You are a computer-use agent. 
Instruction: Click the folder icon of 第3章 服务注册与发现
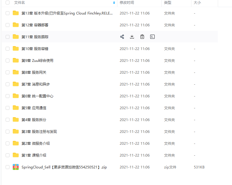pos(16,131)
